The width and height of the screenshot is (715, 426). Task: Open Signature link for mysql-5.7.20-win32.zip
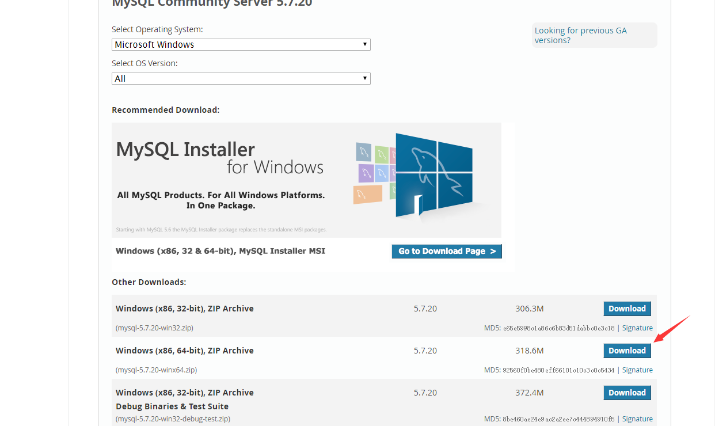point(637,328)
